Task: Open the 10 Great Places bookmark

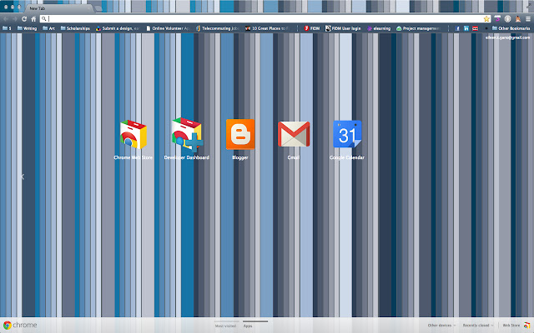Action: click(x=267, y=28)
